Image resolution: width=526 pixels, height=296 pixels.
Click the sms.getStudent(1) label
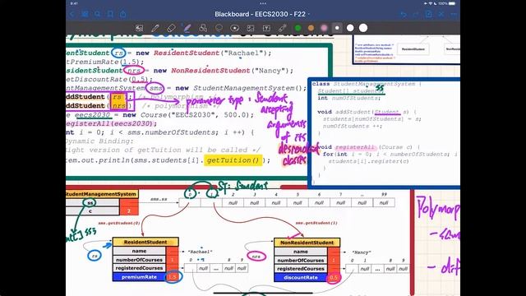pos(316,223)
